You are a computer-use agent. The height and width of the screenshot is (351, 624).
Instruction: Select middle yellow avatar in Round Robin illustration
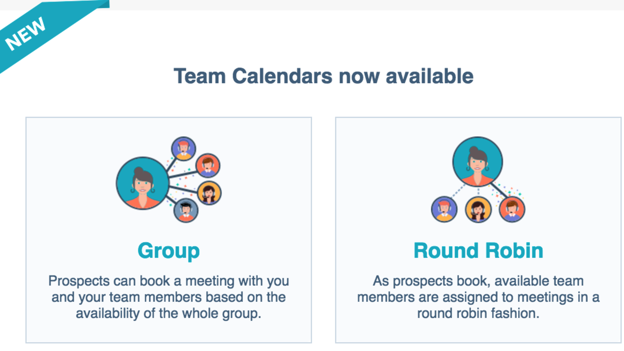478,210
